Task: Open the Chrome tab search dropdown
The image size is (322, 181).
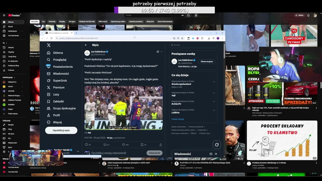Action: click(x=42, y=33)
